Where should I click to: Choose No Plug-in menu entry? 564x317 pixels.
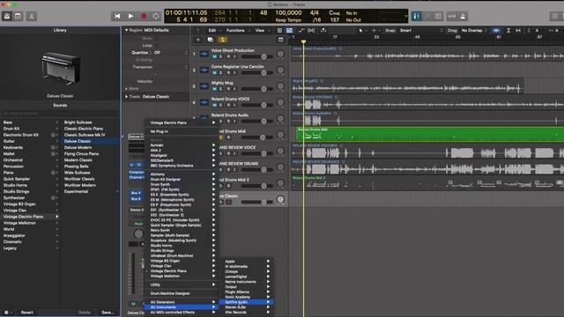coord(182,131)
